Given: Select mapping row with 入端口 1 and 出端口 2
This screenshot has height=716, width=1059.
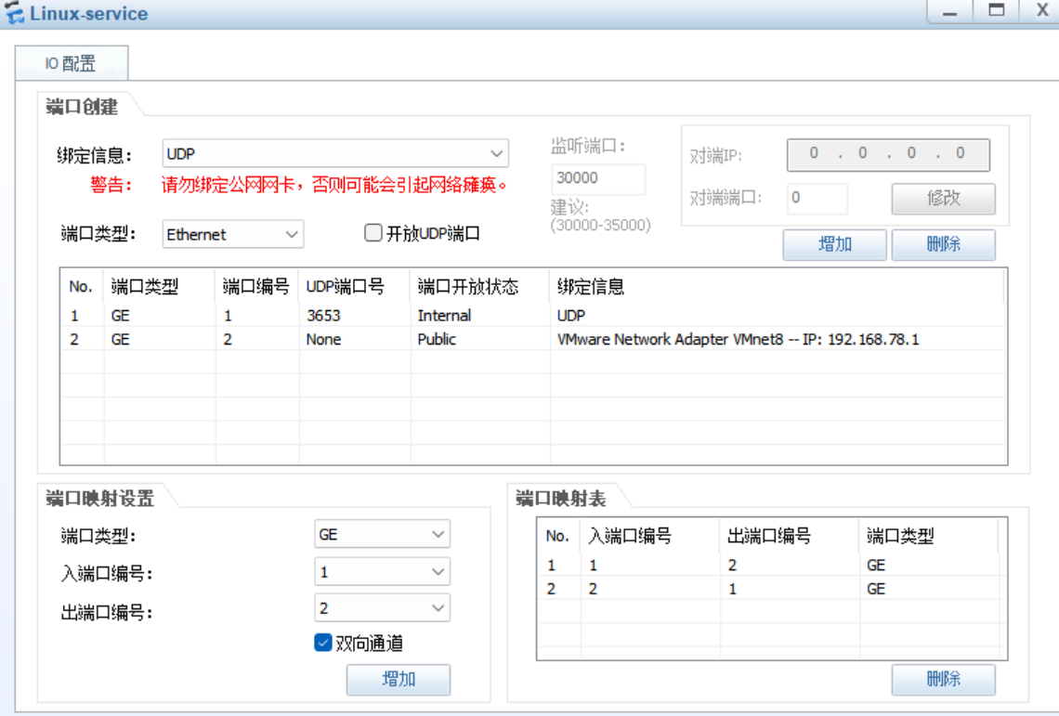Looking at the screenshot, I should (x=770, y=565).
